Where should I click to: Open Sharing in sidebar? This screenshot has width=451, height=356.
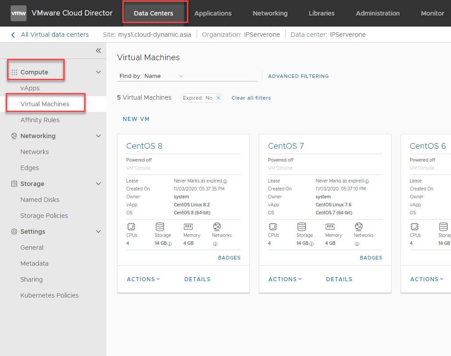pos(31,279)
